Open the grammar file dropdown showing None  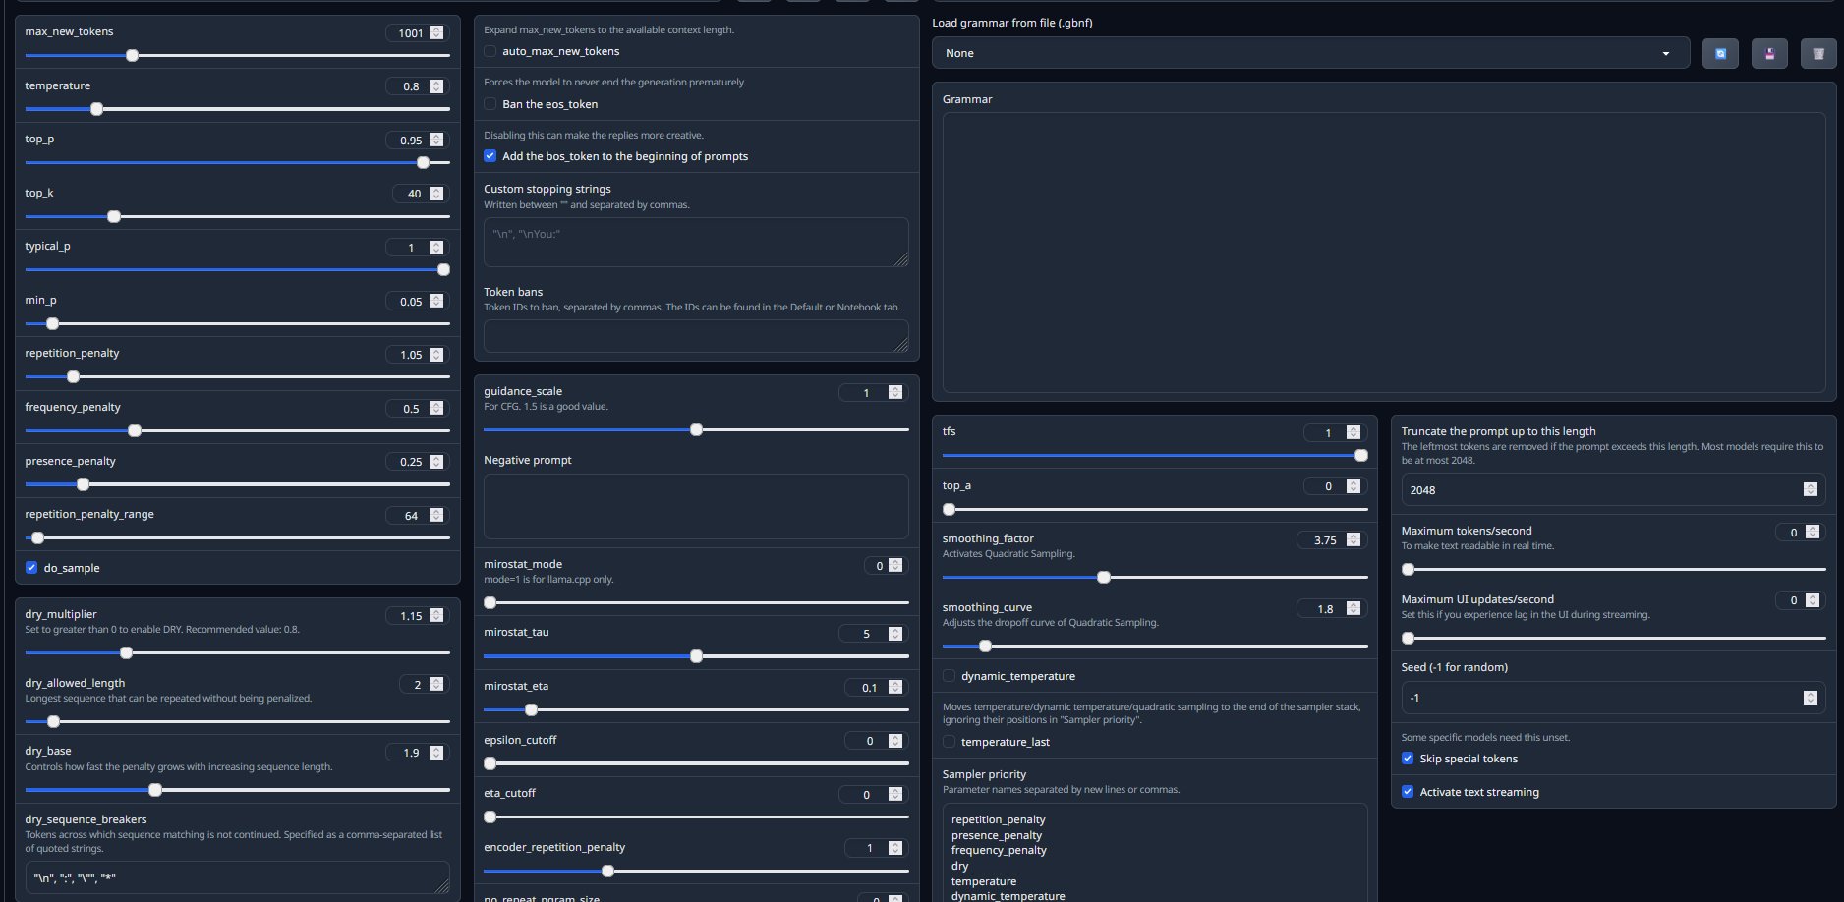coord(1309,53)
